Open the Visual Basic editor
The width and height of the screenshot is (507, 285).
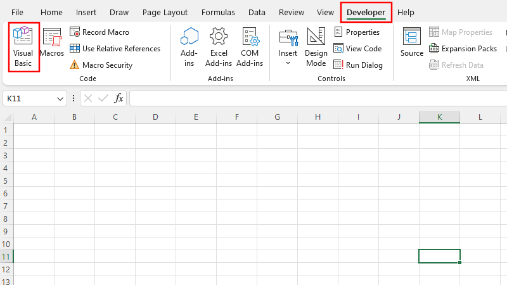click(23, 47)
